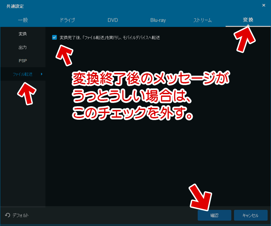The image size is (271, 226).
Task: Click the arrow next to ファイル転送
Action: 42,74
